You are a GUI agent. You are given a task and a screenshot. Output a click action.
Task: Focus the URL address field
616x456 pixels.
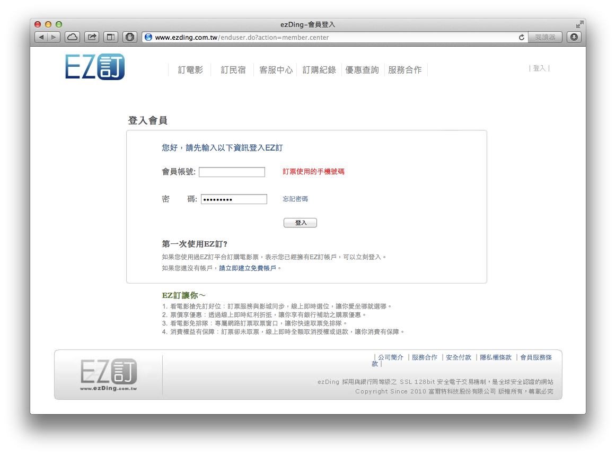point(334,37)
